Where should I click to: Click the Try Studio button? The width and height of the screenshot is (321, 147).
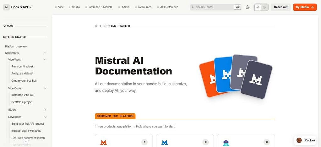(x=305, y=7)
